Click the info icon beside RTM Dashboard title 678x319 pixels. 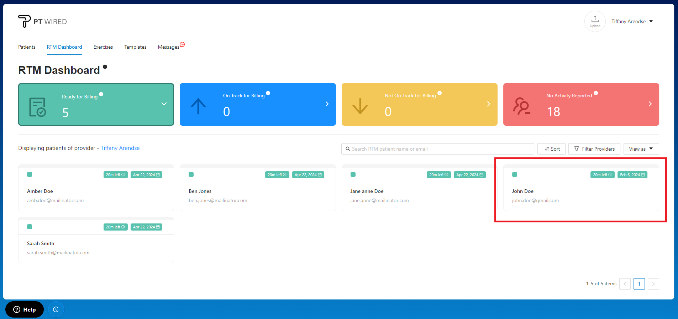click(x=105, y=67)
